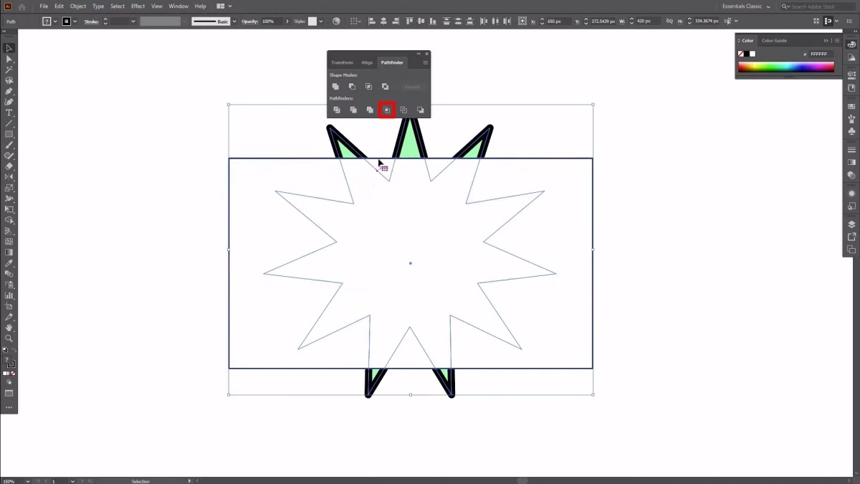The height and width of the screenshot is (484, 860).
Task: Apply Exclude shape mode
Action: coord(385,87)
